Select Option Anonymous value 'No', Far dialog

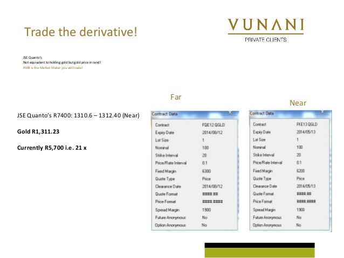pos(204,225)
